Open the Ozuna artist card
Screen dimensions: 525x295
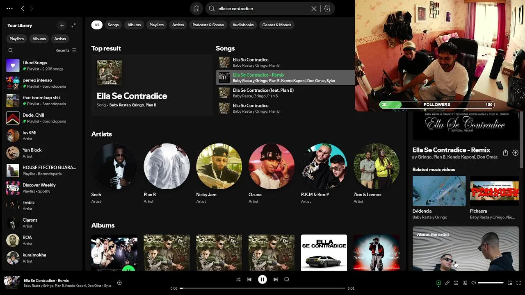coord(272,174)
